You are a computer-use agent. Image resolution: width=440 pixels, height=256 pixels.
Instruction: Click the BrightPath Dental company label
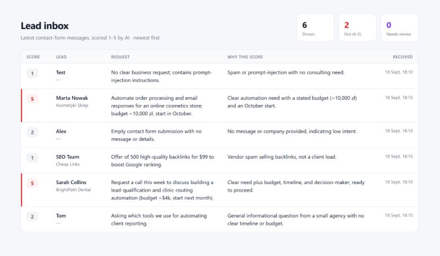73,190
